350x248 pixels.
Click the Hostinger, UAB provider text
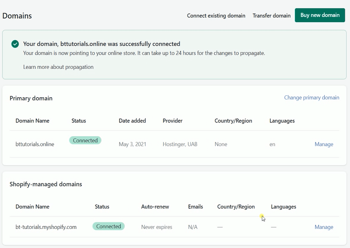point(179,144)
